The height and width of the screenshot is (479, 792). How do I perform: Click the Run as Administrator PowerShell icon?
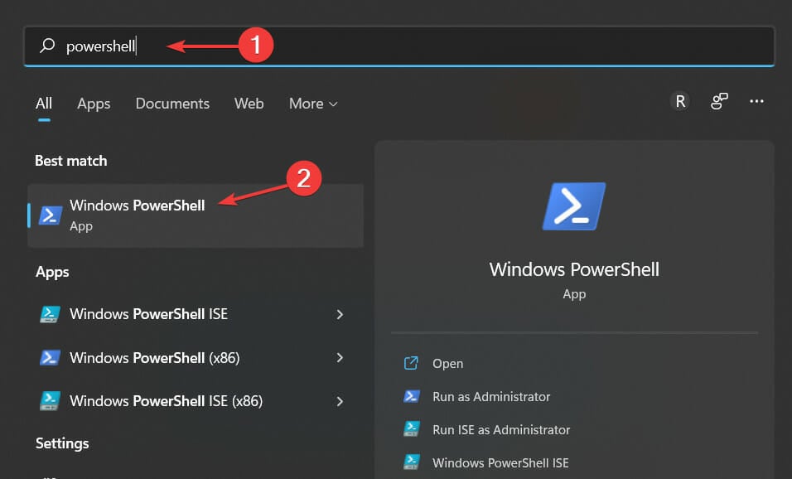click(x=411, y=396)
